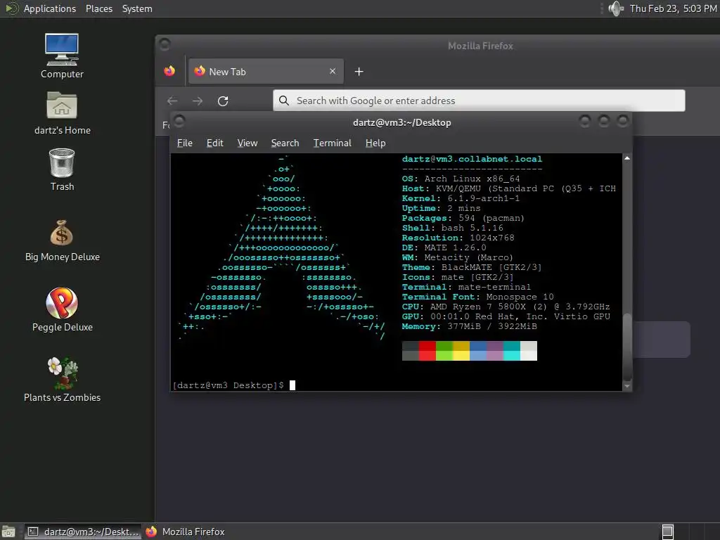Click the DE: MATE 1.26.0 line
The image size is (720, 540).
pos(444,247)
